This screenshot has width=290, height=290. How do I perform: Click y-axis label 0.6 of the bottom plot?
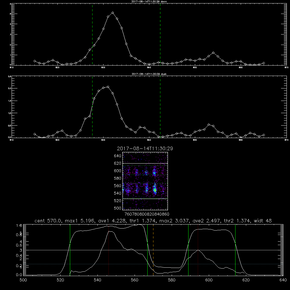(x=19, y=245)
